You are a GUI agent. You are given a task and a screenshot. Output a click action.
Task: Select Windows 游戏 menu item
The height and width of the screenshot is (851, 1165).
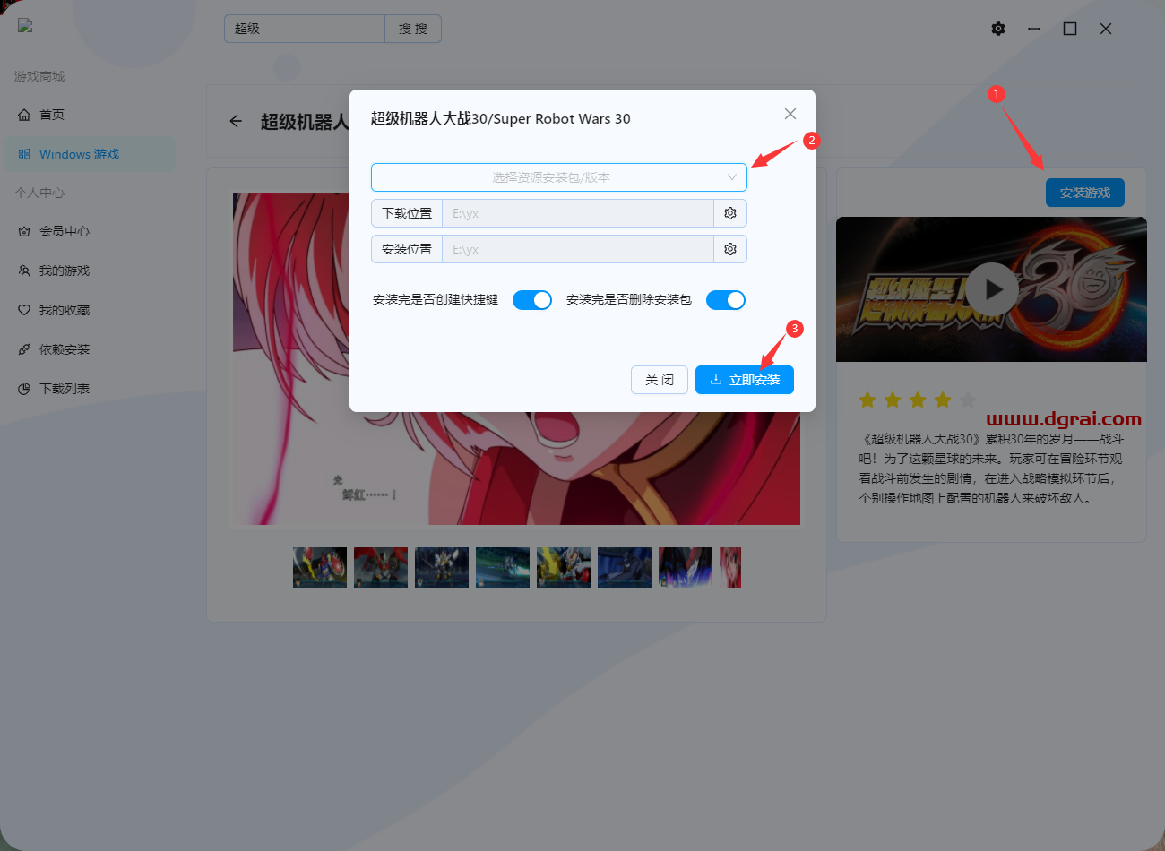coord(90,154)
